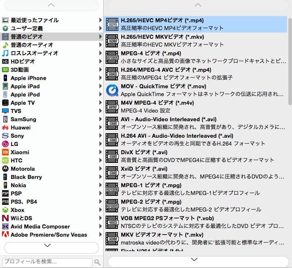
Task: Click the Apple iPhone device icon
Action: (x=5, y=78)
